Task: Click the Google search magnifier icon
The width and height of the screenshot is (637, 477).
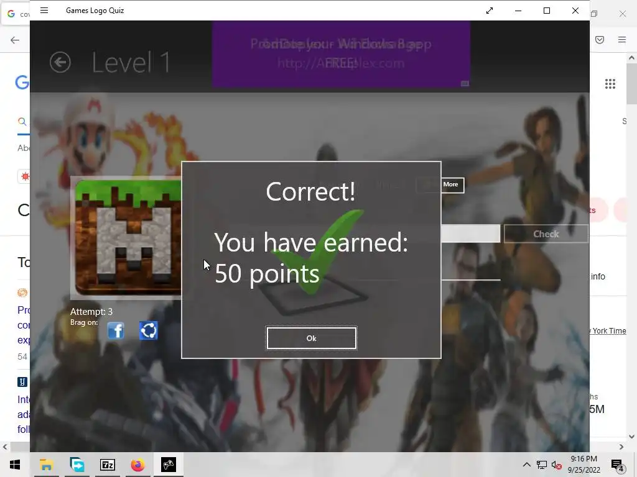Action: (22, 121)
